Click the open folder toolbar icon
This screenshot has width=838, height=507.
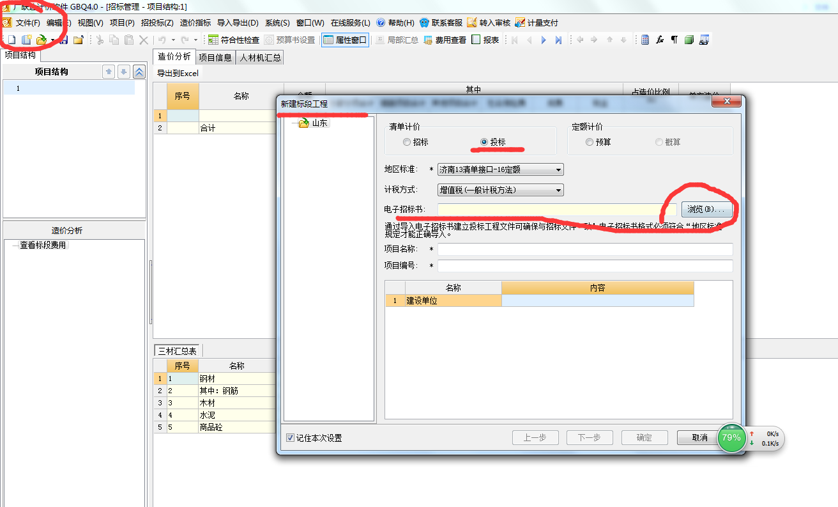[x=42, y=40]
